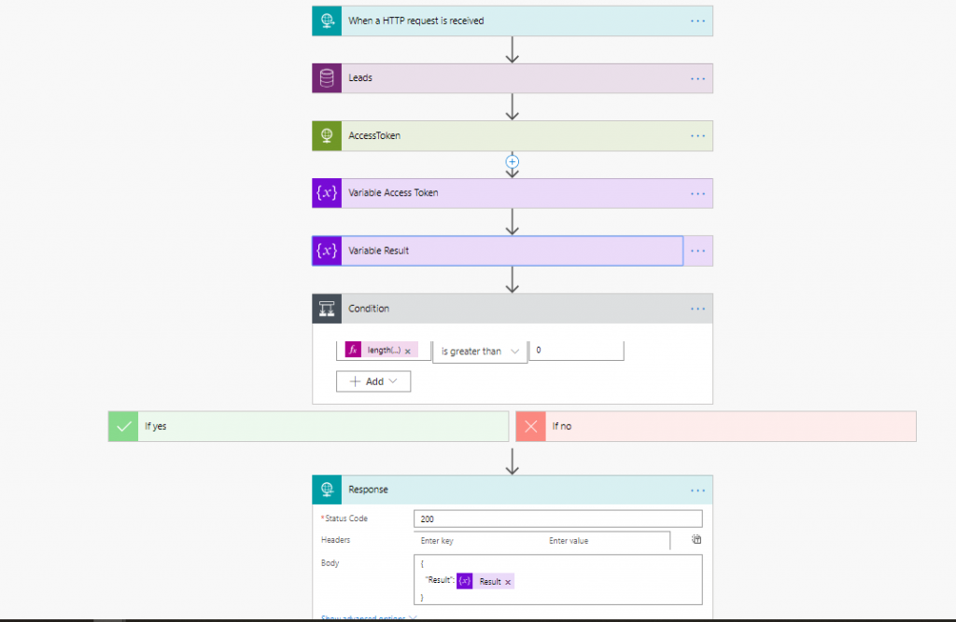The image size is (956, 622).
Task: Click the HTTP trigger icon on 'When a HTTP request is received'
Action: click(x=326, y=21)
